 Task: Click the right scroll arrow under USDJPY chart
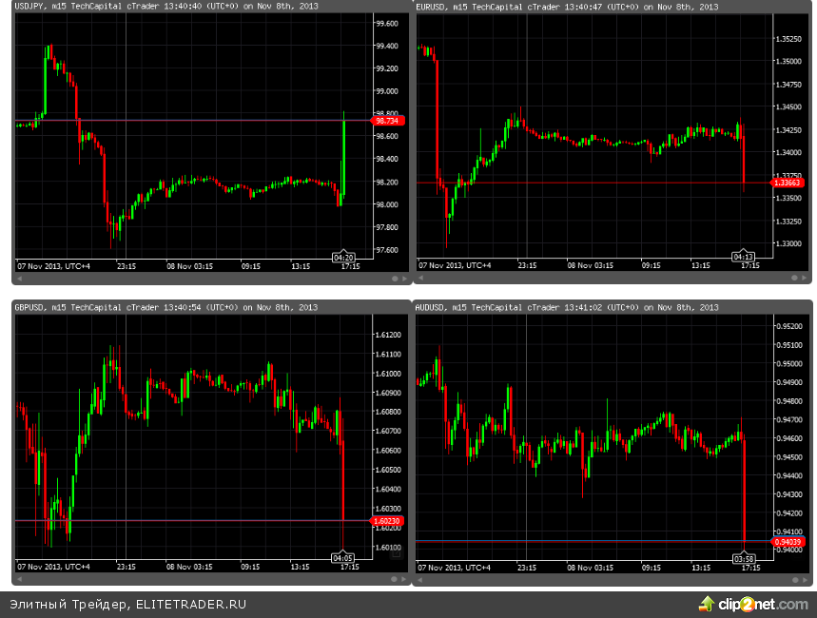[x=406, y=278]
